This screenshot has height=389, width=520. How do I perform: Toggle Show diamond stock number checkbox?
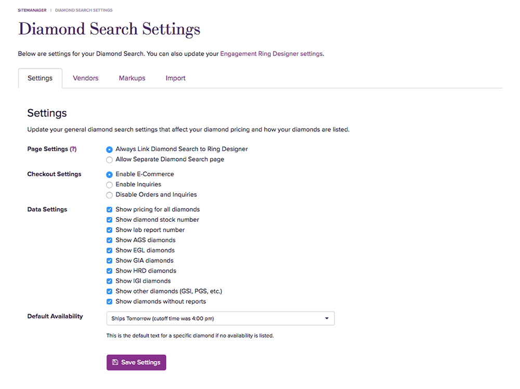[109, 220]
